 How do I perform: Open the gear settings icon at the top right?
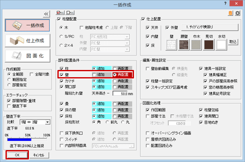point(237,13)
